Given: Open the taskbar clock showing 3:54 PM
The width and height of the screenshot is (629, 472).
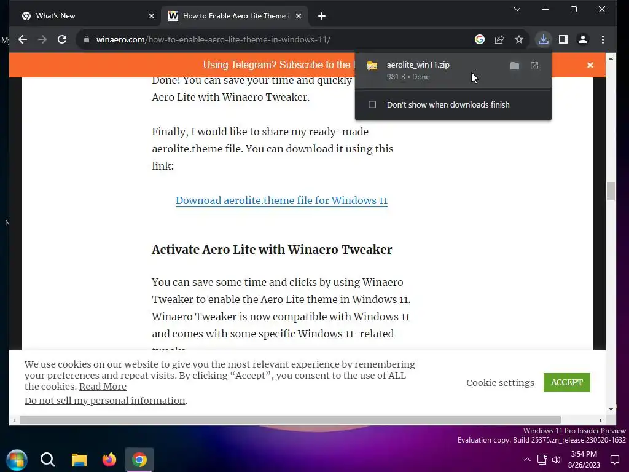Looking at the screenshot, I should (x=584, y=460).
